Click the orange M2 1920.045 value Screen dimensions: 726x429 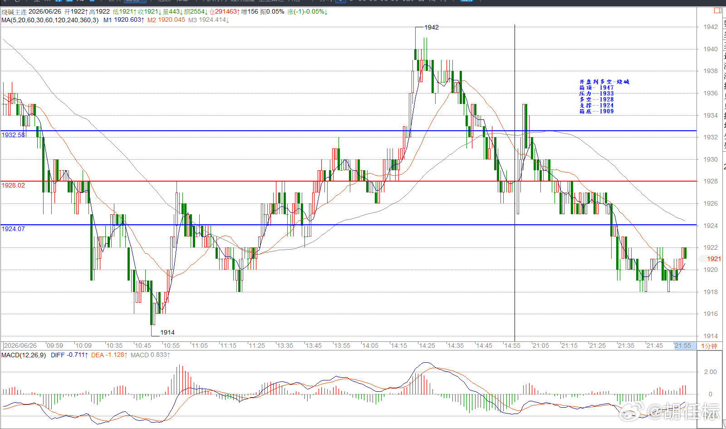point(166,20)
